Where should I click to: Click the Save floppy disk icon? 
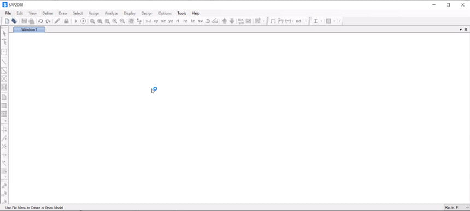24,21
